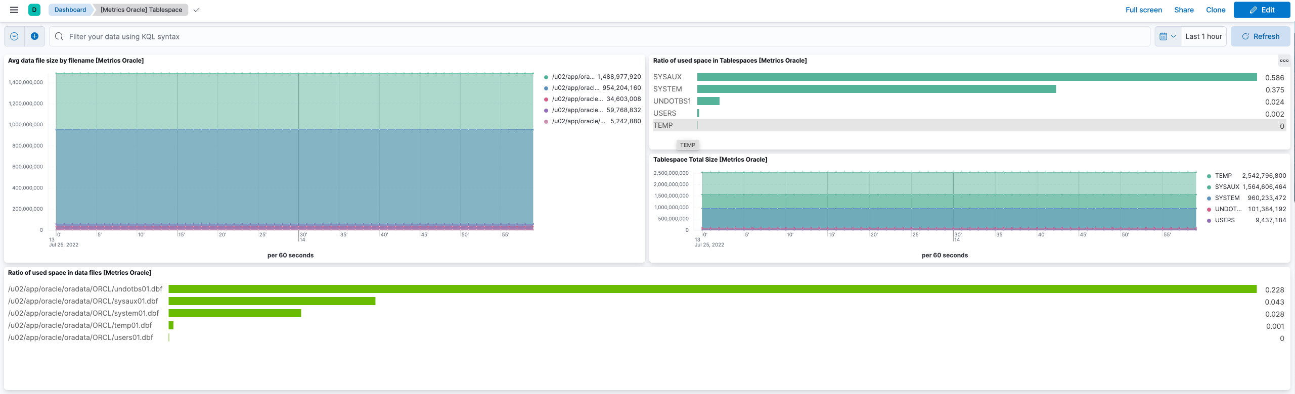The height and width of the screenshot is (394, 1295).
Task: Click Tablespace Total Size panel title
Action: tap(710, 160)
